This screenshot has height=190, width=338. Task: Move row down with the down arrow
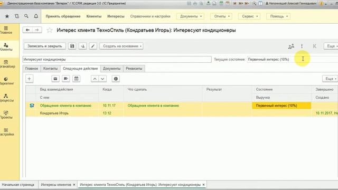[102, 79]
